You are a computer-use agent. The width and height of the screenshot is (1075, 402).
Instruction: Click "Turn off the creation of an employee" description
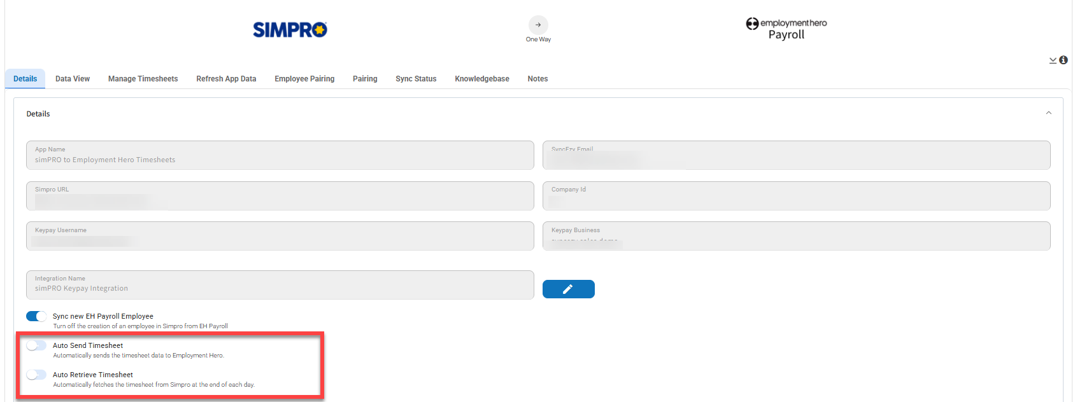click(x=141, y=326)
